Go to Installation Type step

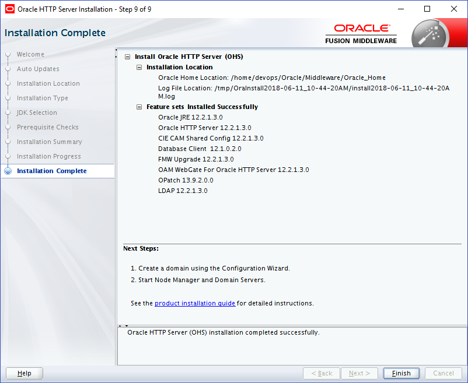pos(43,98)
